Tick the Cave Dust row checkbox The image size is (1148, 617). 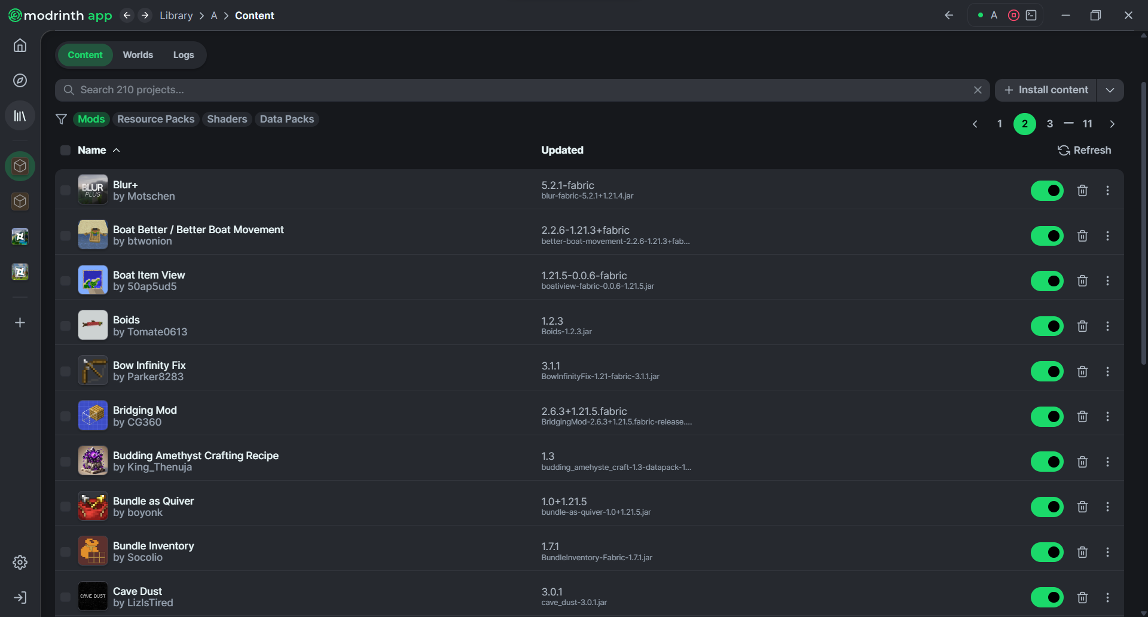click(65, 597)
